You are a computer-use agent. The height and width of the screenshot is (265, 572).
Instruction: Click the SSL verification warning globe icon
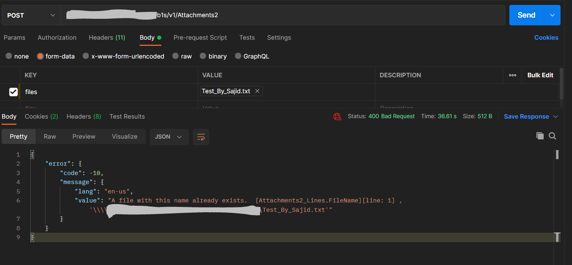tap(337, 117)
